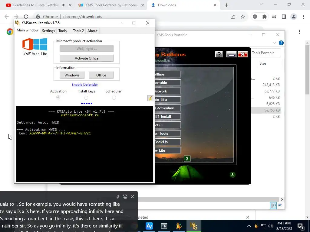Bookmark this page with the star icon
The height and width of the screenshot is (232, 310).
(243, 17)
